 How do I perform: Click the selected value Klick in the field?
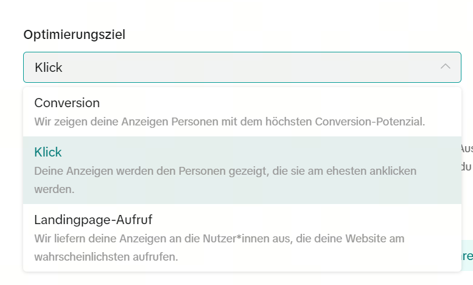coord(49,67)
